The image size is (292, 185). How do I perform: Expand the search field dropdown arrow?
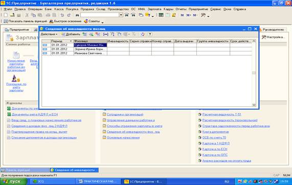click(121, 15)
